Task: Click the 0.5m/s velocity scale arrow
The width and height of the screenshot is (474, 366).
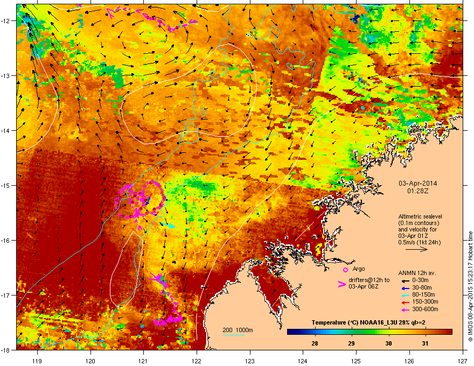Action: (x=416, y=249)
